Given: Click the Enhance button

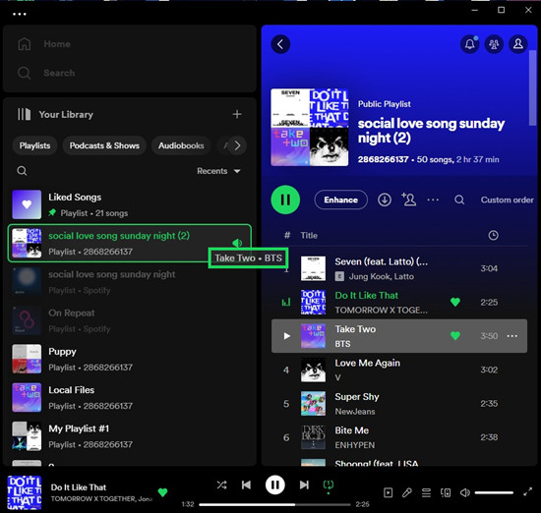Looking at the screenshot, I should click(341, 199).
